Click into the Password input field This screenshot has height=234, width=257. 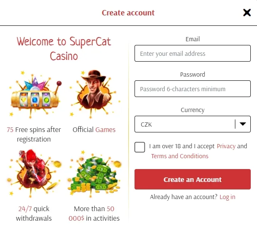tap(192, 89)
